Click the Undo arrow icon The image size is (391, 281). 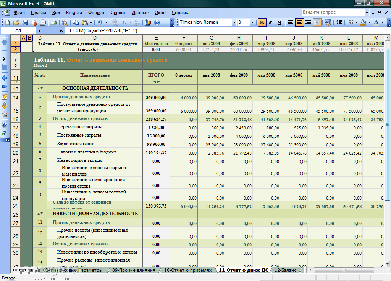(x=100, y=22)
